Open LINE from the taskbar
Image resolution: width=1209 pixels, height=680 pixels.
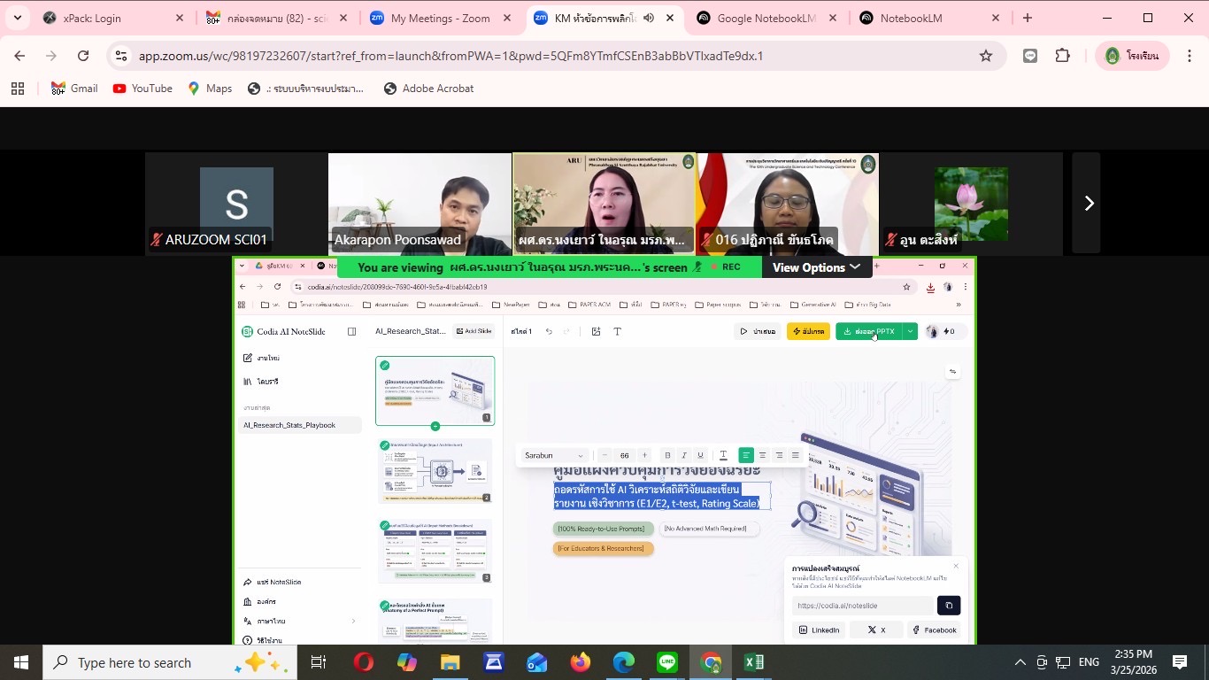coord(667,662)
